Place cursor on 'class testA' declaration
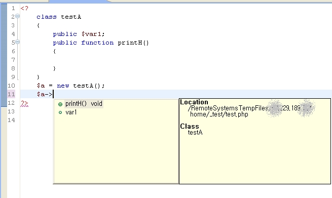Screen dimensions: 332x198 [59, 17]
